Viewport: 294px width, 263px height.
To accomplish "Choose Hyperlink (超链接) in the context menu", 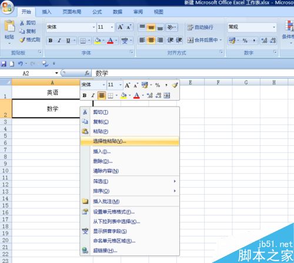I will point(130,251).
